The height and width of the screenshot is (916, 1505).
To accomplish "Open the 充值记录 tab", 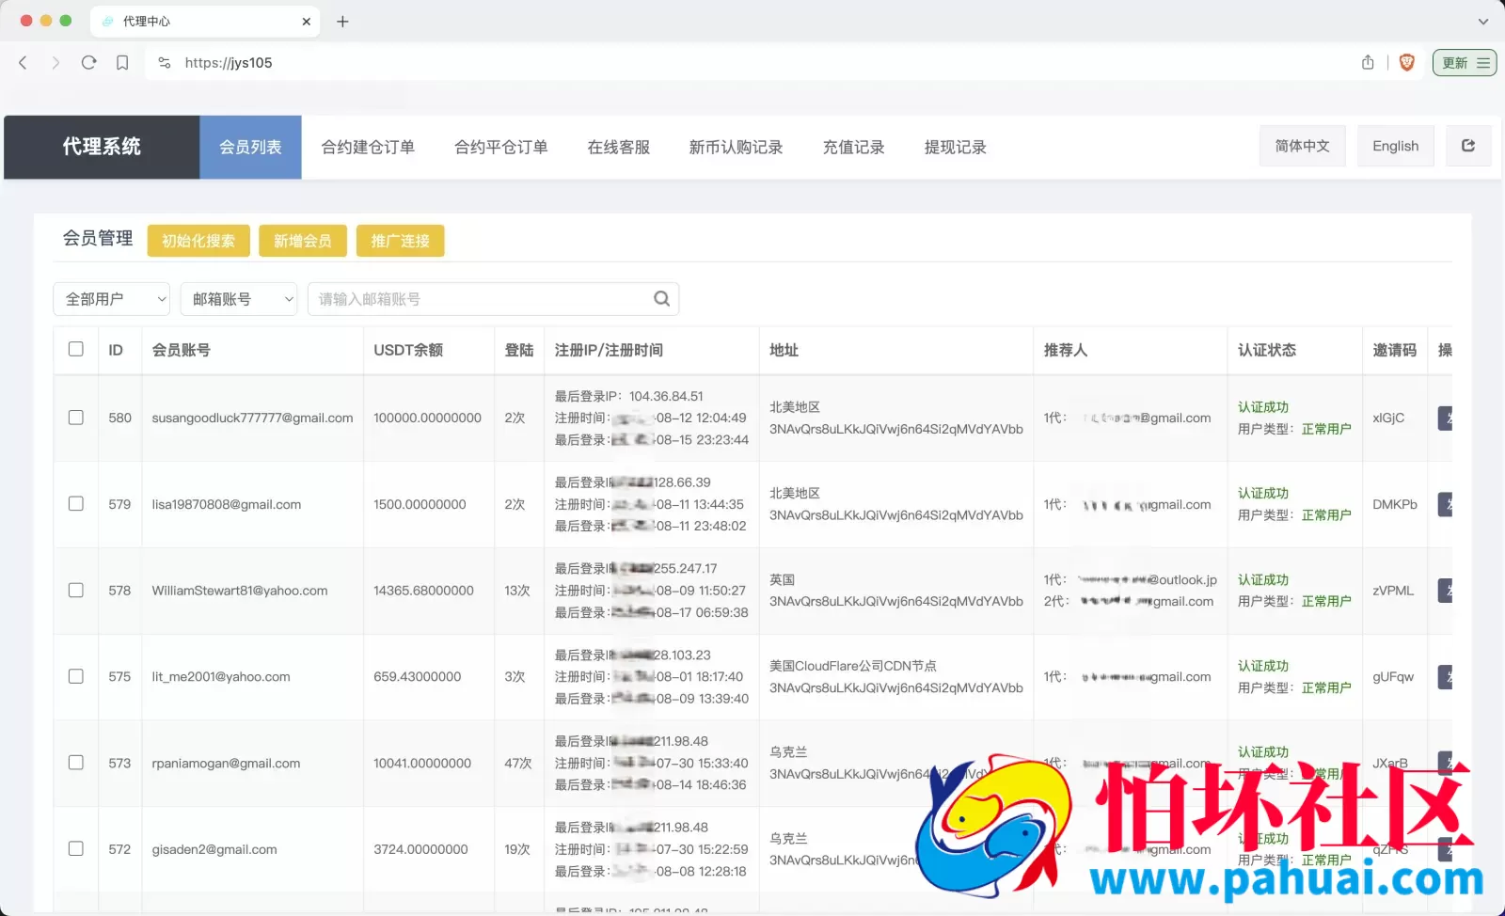I will 854,147.
